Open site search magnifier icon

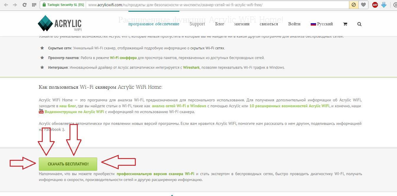tap(359, 24)
